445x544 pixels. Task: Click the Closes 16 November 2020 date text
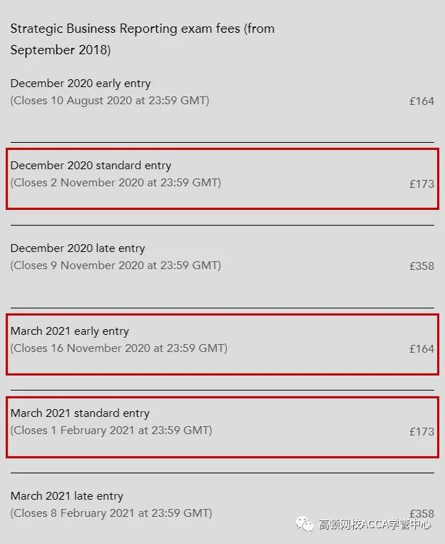point(119,348)
